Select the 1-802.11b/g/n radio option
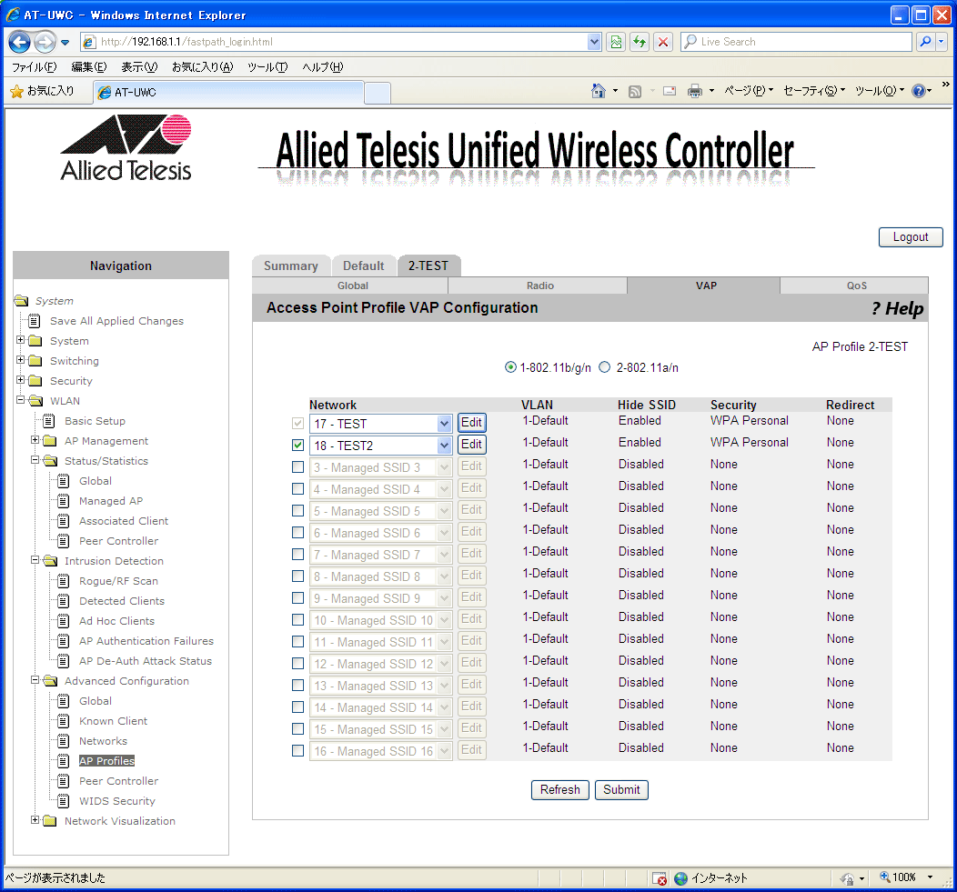957x892 pixels. click(511, 367)
